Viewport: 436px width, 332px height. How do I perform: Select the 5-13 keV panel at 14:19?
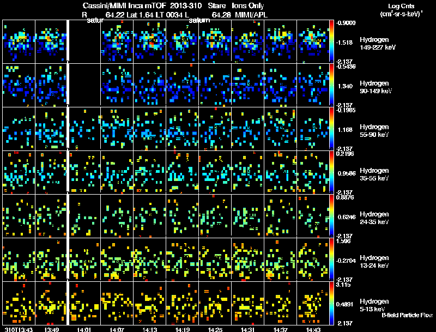pos(182,303)
